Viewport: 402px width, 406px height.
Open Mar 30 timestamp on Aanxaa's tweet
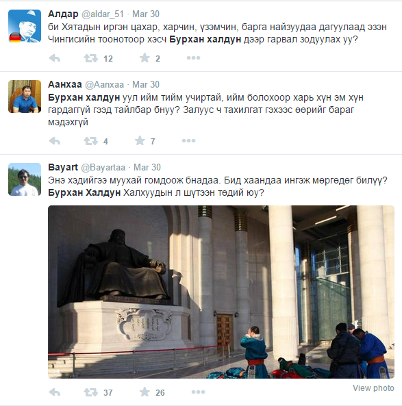pyautogui.click(x=146, y=84)
